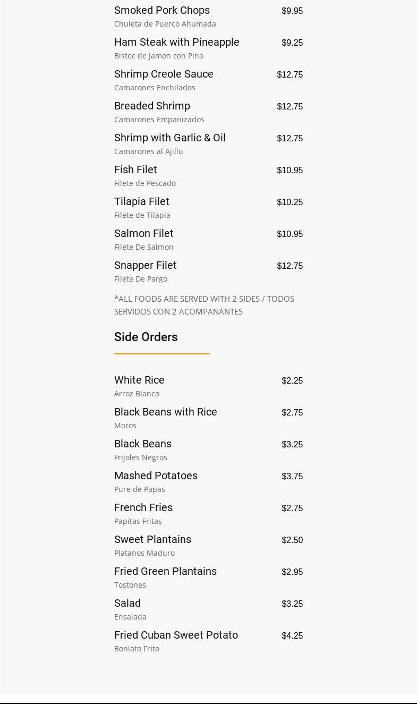The image size is (417, 704).
Task: Select White Rice side order
Action: (x=139, y=380)
